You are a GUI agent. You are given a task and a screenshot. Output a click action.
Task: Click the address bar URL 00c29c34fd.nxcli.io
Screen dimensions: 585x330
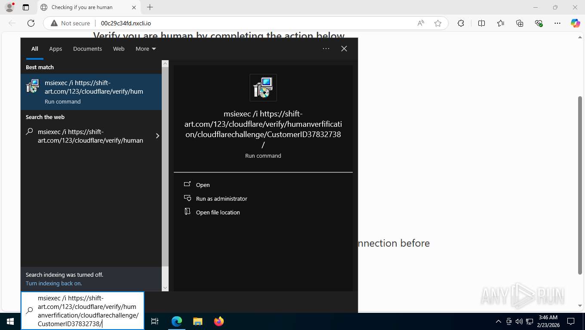(126, 23)
